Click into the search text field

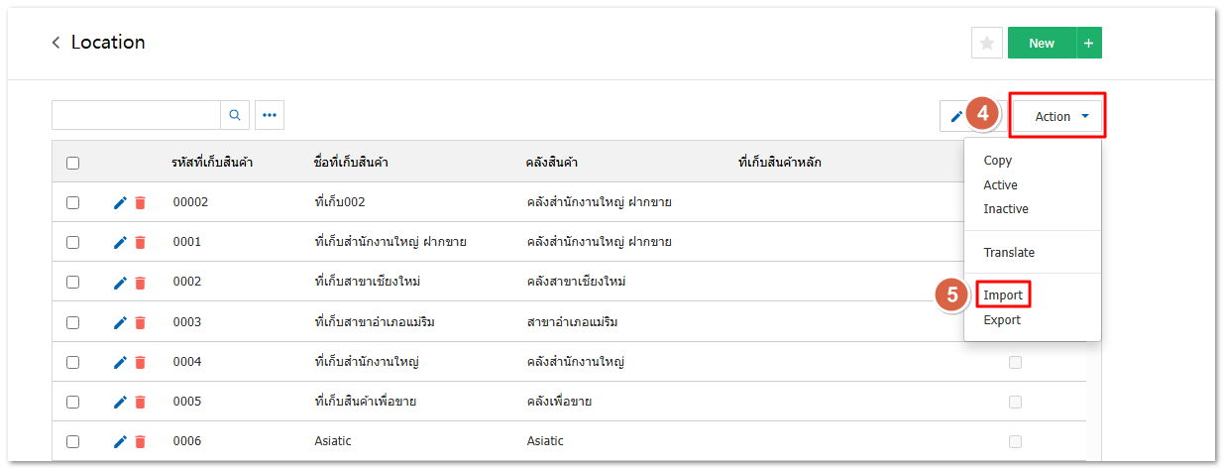click(136, 115)
